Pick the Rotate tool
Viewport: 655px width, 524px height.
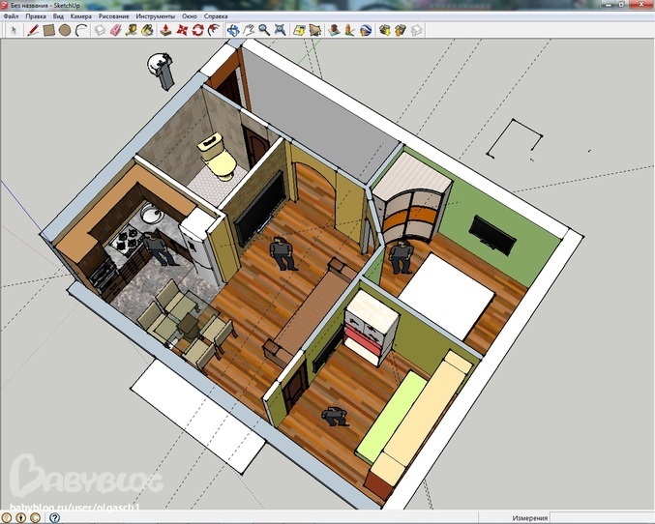click(x=197, y=30)
